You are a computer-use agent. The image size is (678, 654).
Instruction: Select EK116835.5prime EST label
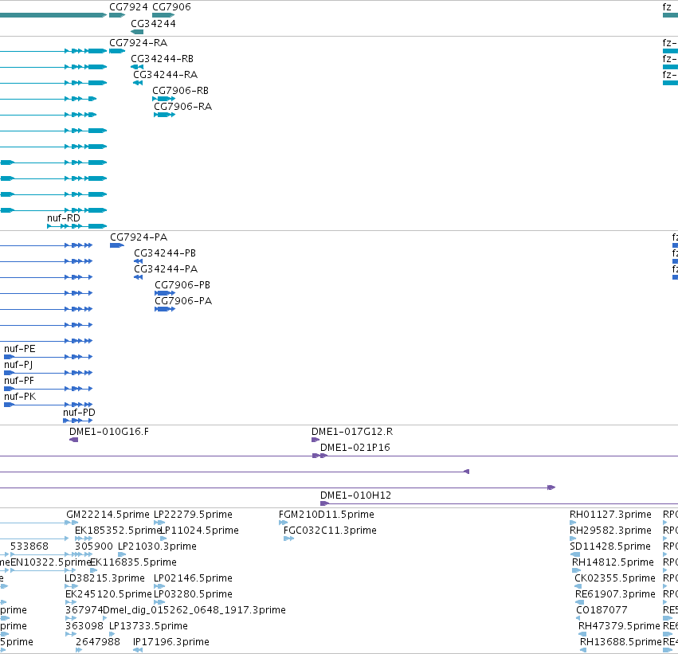(134, 563)
